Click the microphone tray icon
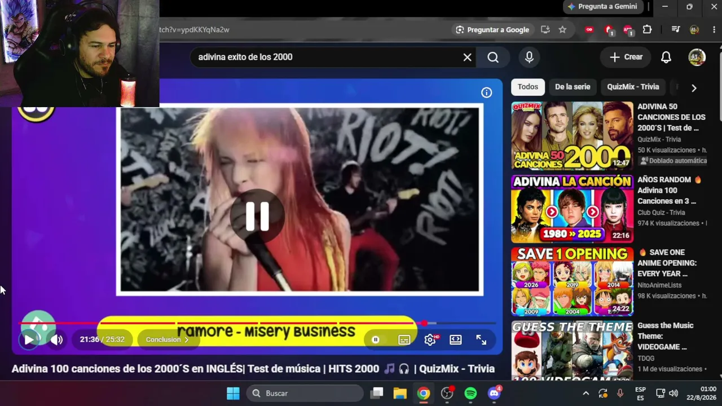Screen dimensions: 722x406 pos(620,393)
